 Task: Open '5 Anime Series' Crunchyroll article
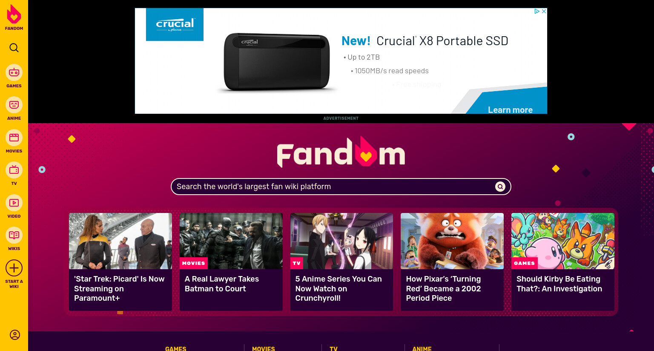[338, 288]
